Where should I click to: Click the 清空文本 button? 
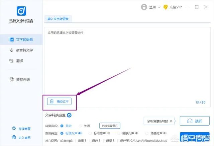point(59,102)
